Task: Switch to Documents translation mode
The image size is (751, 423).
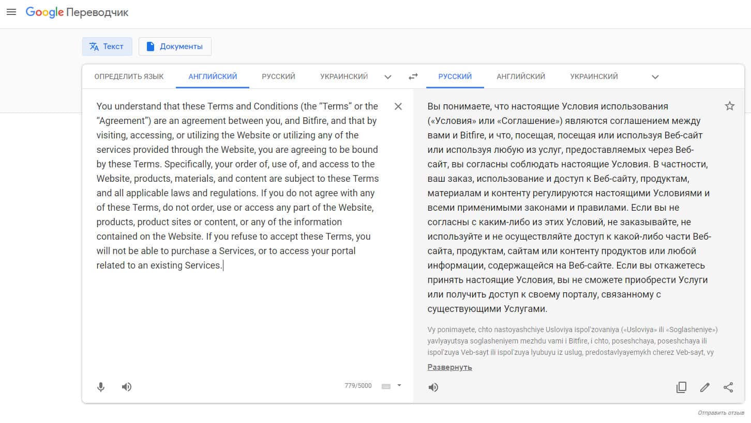Action: pyautogui.click(x=175, y=46)
